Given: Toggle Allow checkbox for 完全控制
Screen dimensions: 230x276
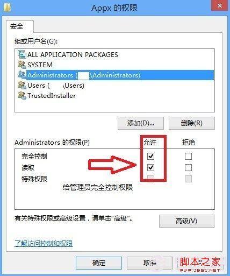Looking at the screenshot, I should tap(150, 156).
